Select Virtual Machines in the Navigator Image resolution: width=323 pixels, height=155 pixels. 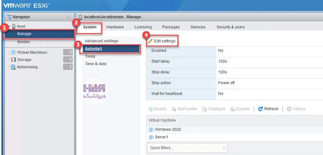tap(32, 52)
